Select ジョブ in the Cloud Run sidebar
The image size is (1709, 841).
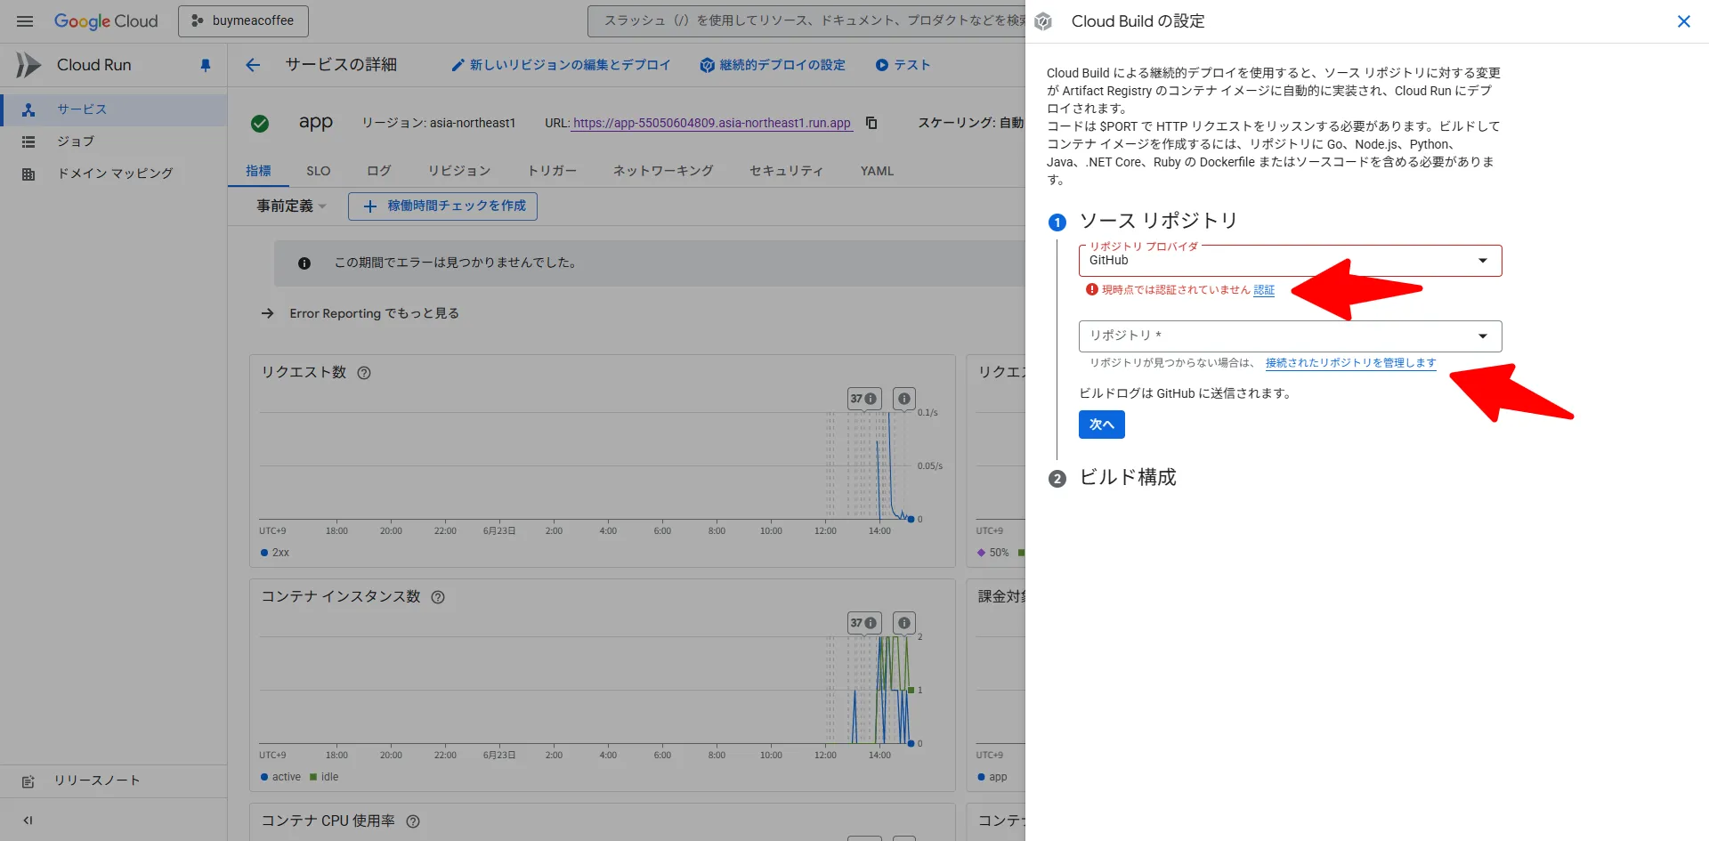(x=76, y=141)
